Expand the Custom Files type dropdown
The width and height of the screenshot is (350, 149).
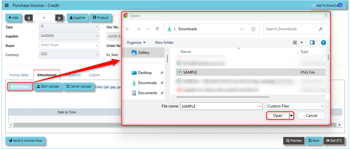coord(296,106)
